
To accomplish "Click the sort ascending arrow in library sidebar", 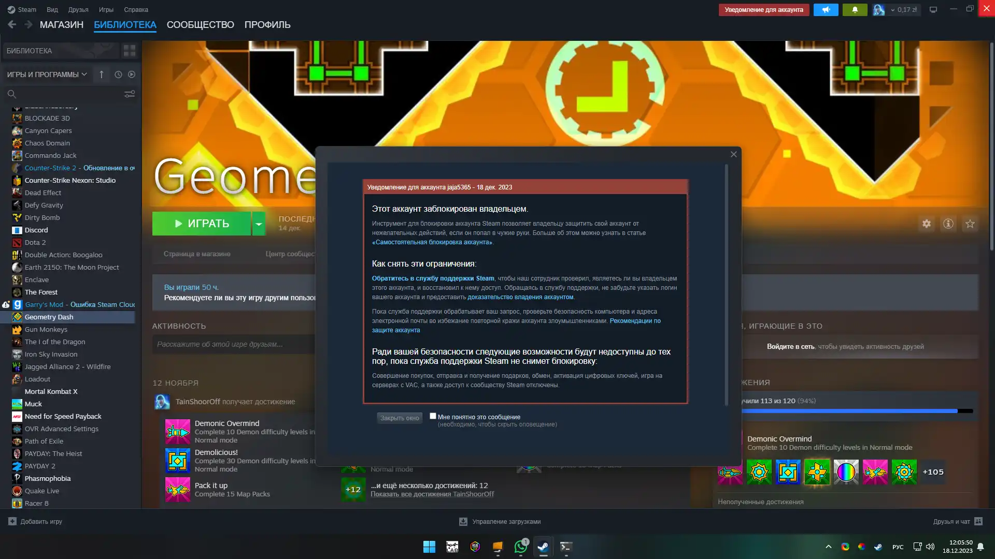I will tap(102, 75).
